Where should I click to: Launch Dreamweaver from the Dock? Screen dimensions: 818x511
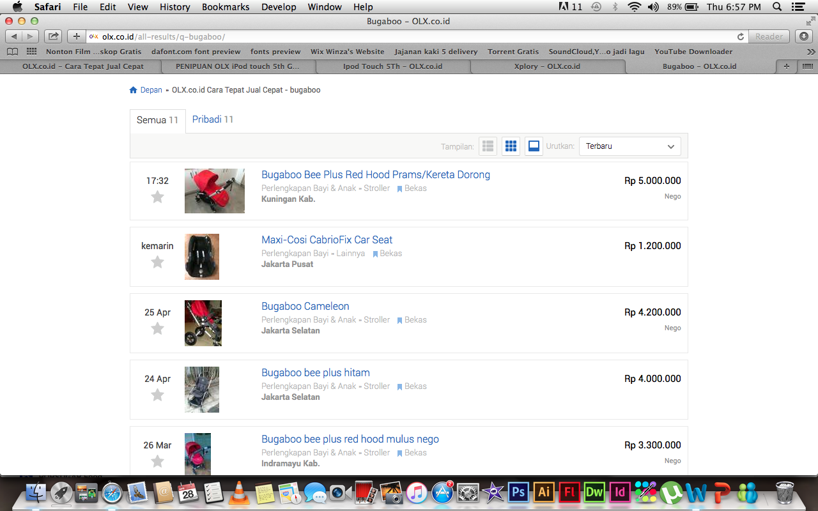pyautogui.click(x=594, y=492)
